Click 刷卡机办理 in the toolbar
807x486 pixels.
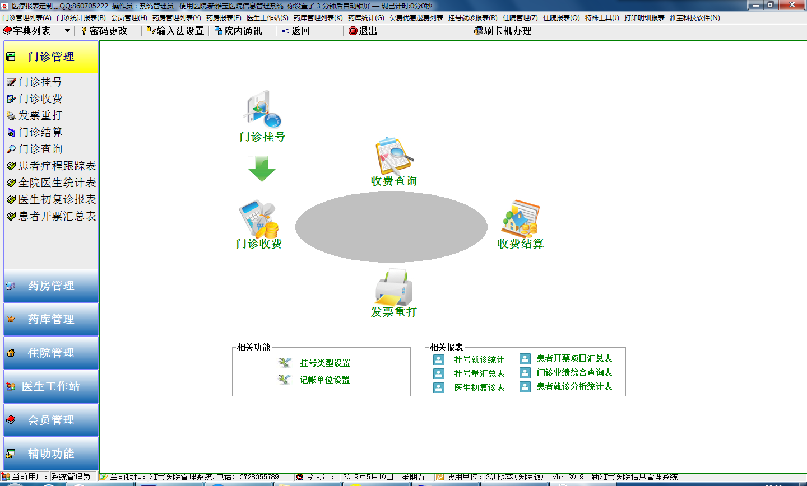(503, 31)
